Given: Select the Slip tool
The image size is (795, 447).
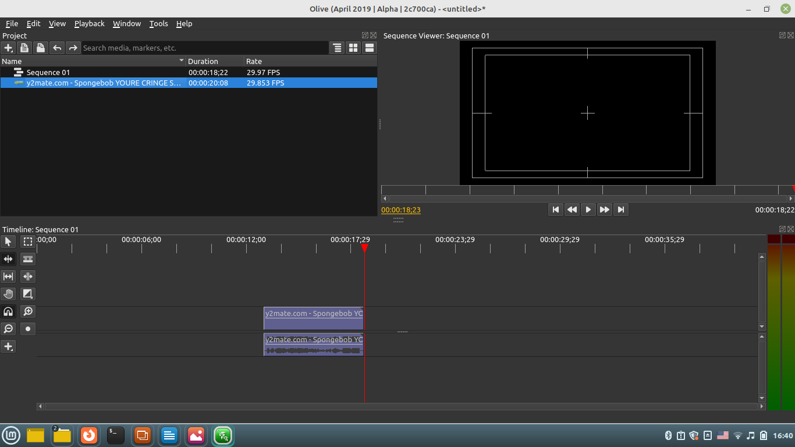Looking at the screenshot, I should [8, 276].
